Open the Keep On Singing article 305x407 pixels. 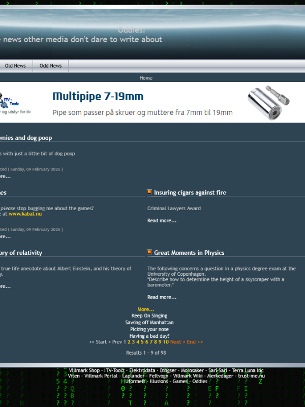(x=149, y=316)
